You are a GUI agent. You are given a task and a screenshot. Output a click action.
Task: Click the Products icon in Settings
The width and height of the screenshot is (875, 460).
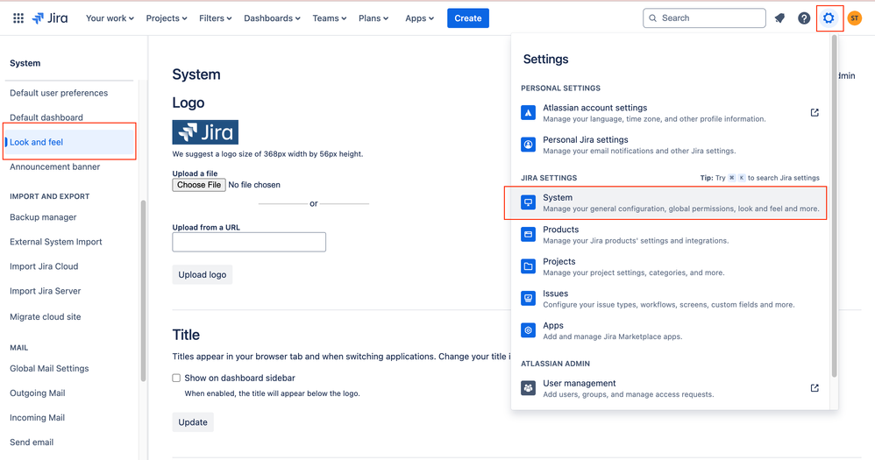tap(528, 234)
